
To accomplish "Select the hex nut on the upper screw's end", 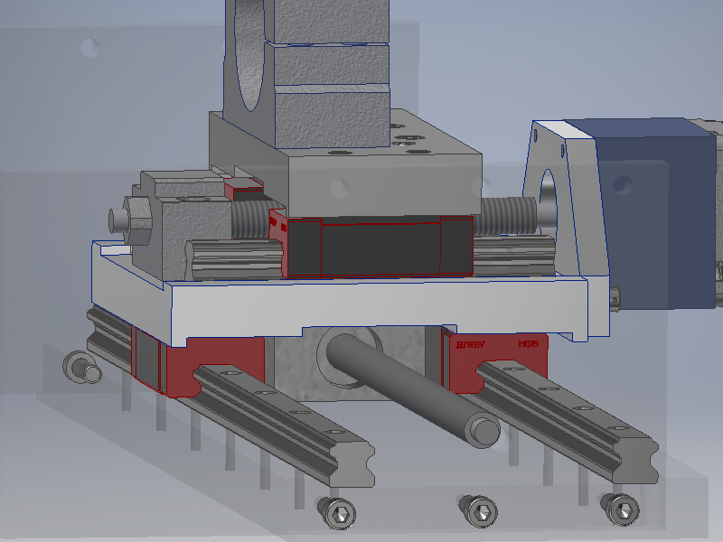I will tap(137, 220).
